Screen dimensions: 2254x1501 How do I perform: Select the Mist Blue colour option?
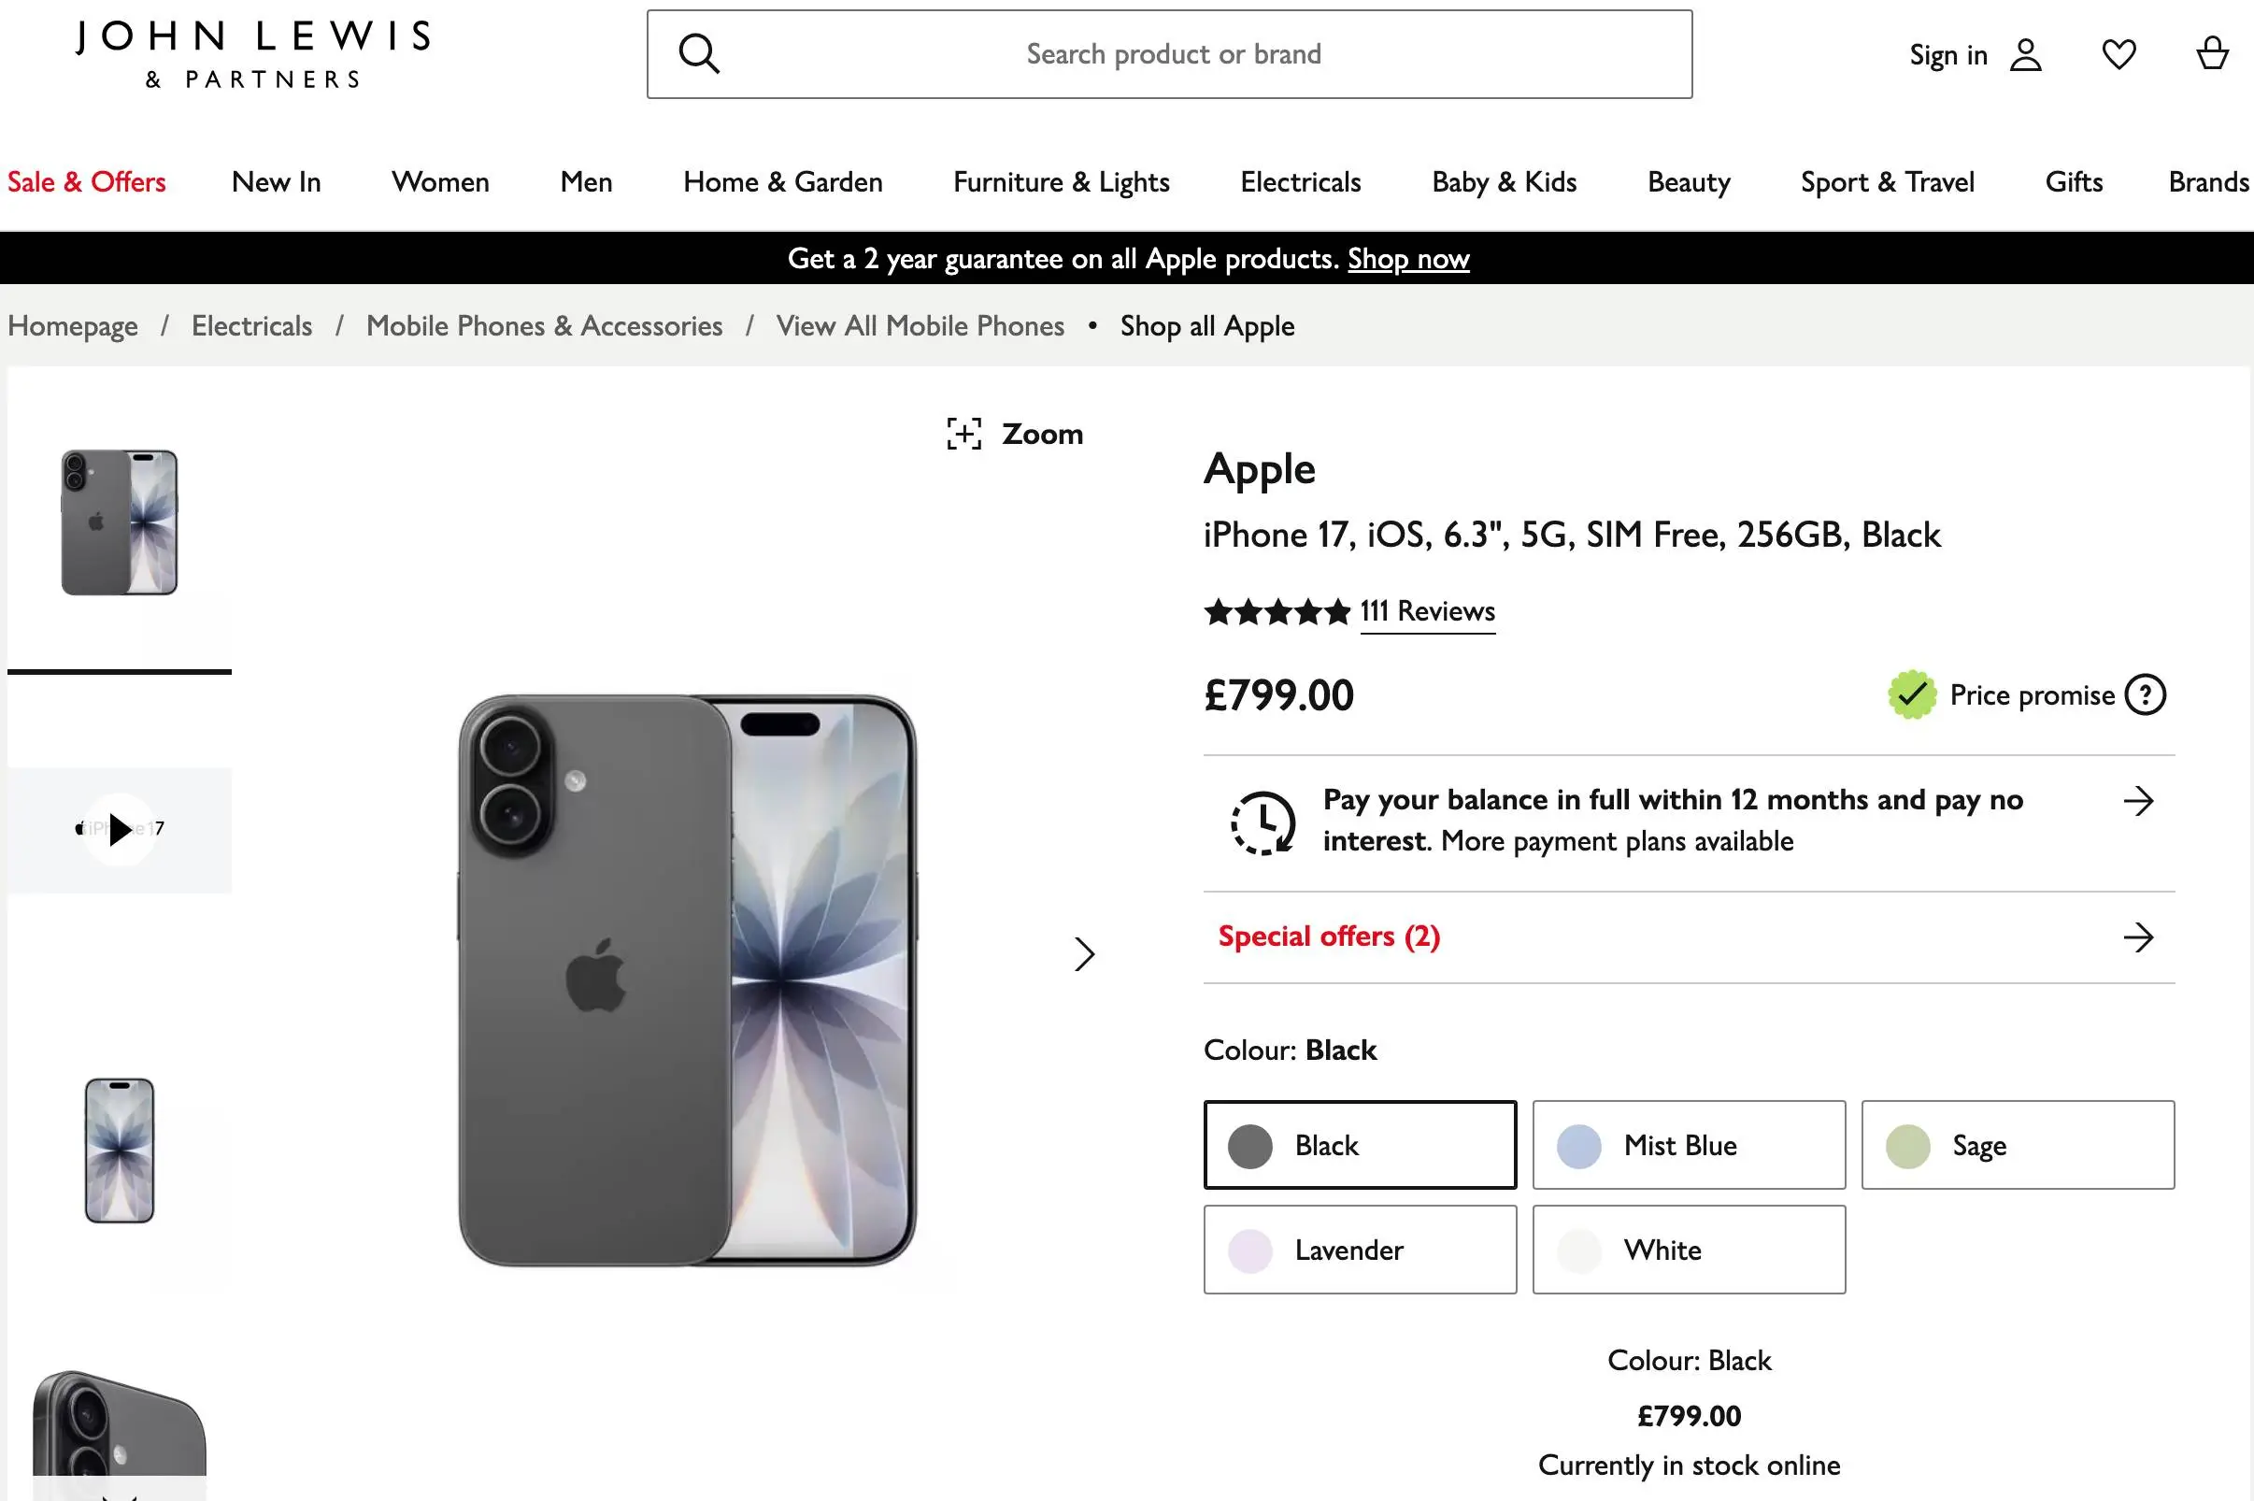1689,1145
